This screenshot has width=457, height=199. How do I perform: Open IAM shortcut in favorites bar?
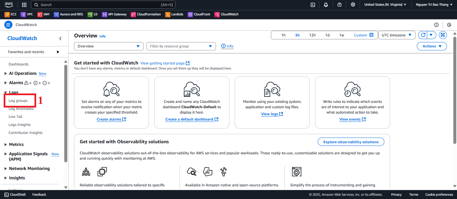(x=44, y=14)
